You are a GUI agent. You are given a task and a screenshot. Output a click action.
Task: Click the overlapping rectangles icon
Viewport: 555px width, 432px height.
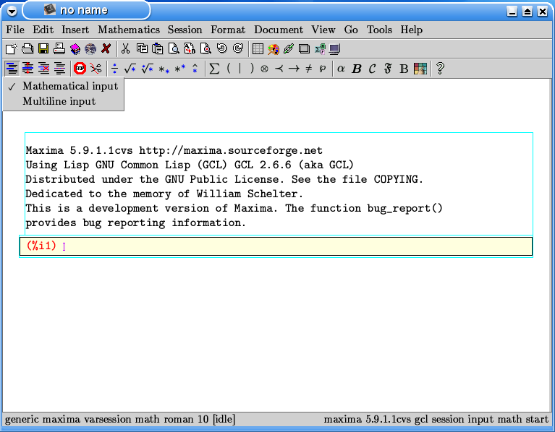coord(304,48)
